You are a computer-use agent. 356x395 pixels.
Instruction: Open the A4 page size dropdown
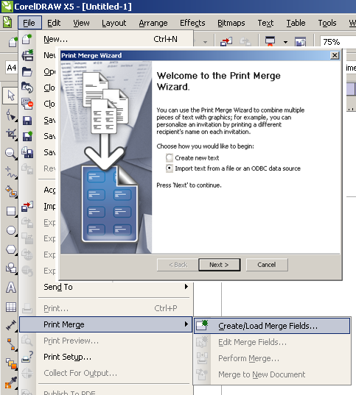[12, 68]
